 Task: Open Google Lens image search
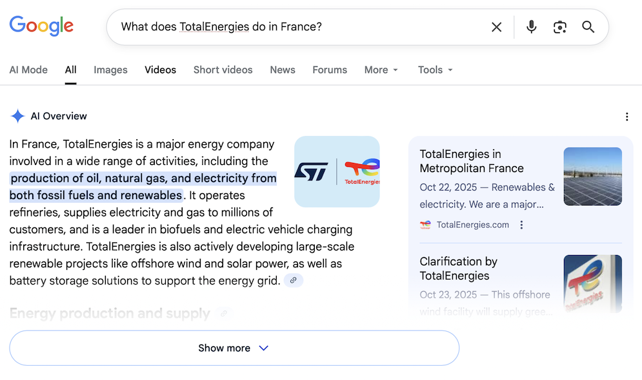pyautogui.click(x=559, y=27)
